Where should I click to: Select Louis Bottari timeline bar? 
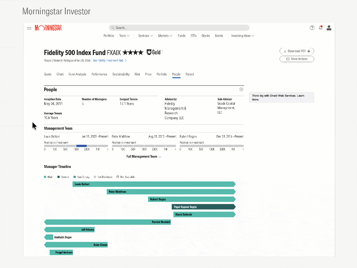pyautogui.click(x=154, y=184)
